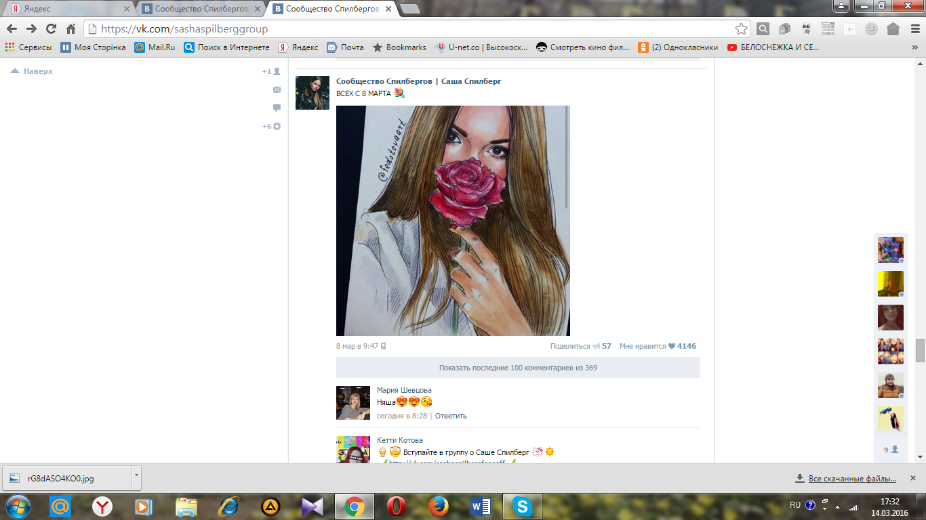The image size is (926, 520).
Task: Close the Яндекс tab
Action: pyautogui.click(x=126, y=9)
